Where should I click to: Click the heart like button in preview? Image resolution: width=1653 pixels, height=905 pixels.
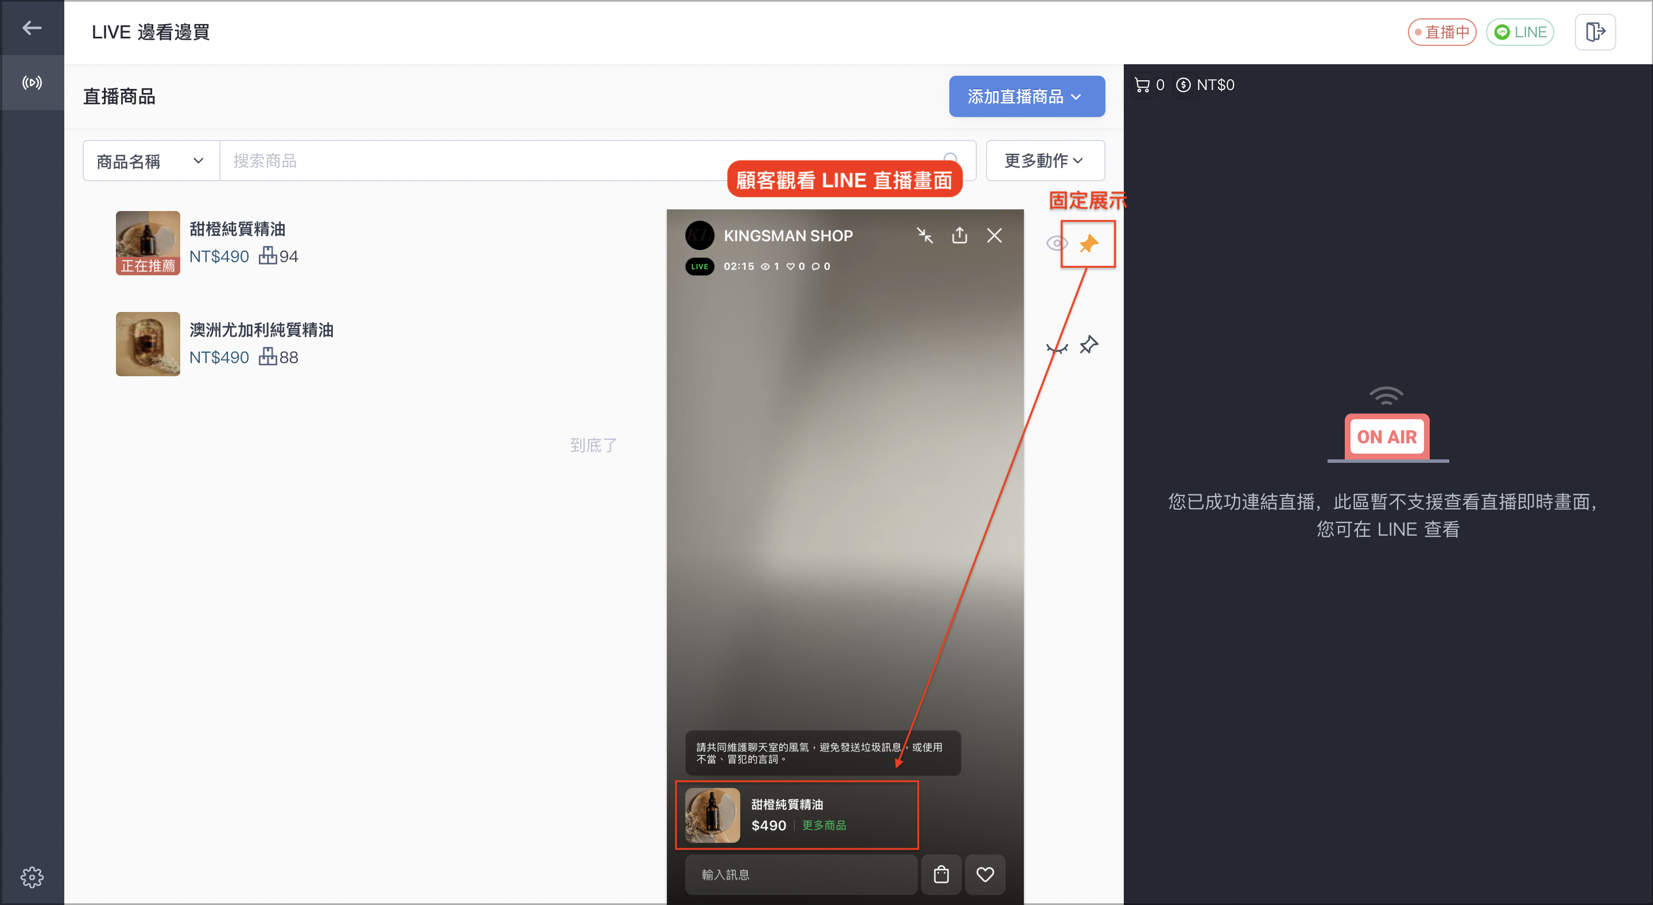tap(985, 874)
